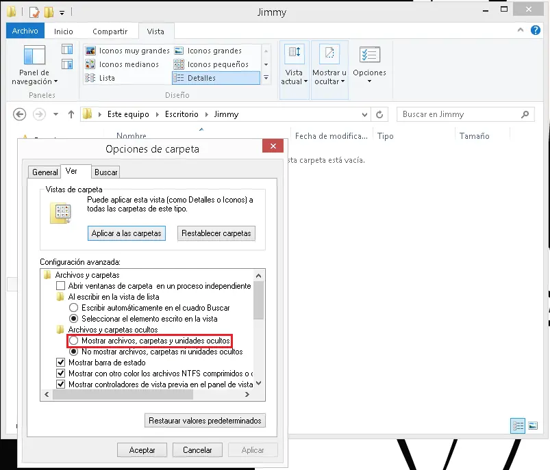Image resolution: width=550 pixels, height=470 pixels.
Task: Open the General tab in dialog
Action: coord(45,172)
